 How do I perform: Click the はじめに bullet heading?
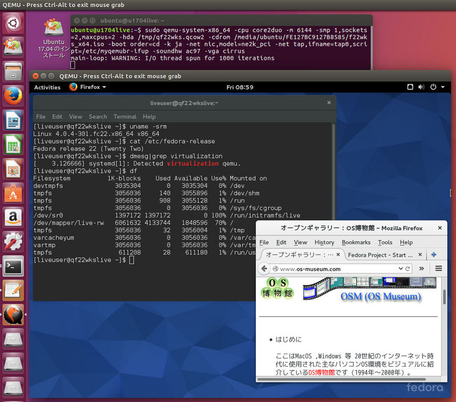tap(288, 339)
